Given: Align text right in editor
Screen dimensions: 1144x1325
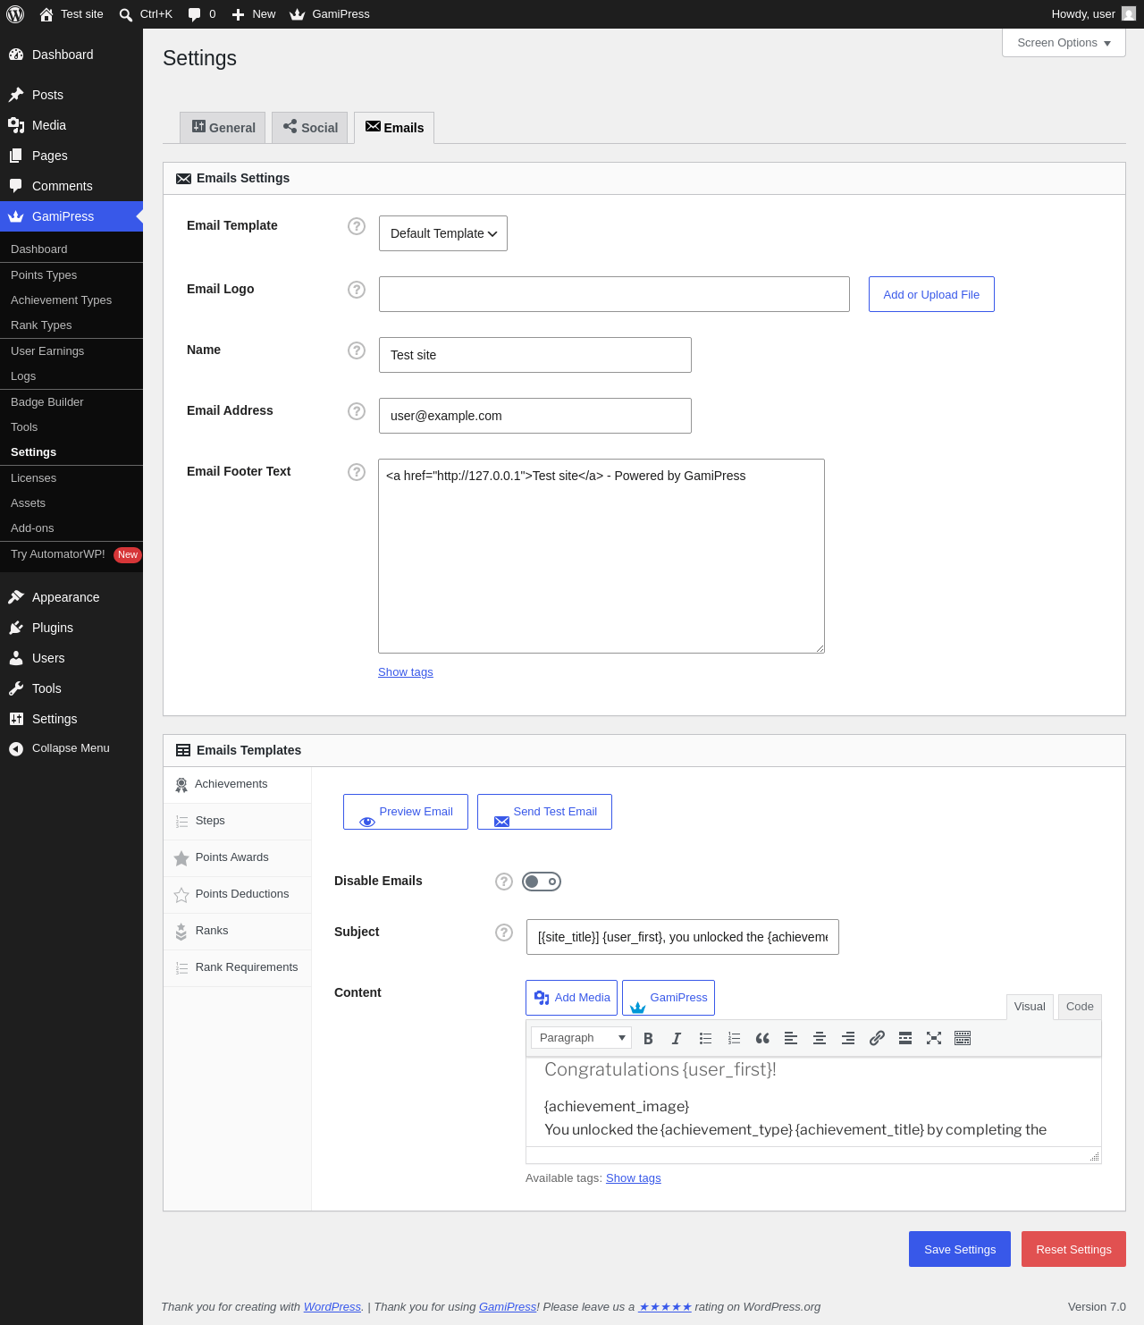Looking at the screenshot, I should pyautogui.click(x=848, y=1038).
